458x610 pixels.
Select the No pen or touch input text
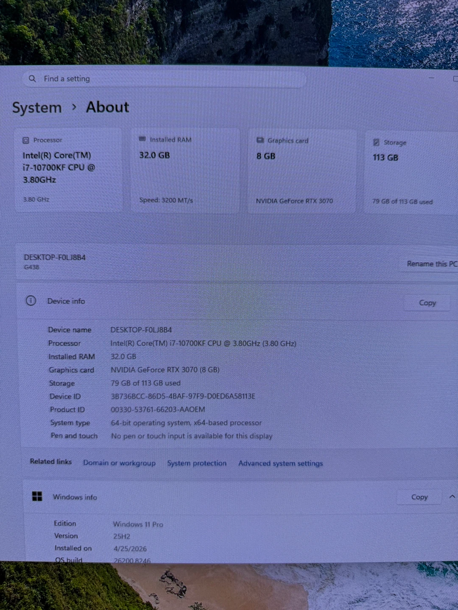tap(192, 436)
